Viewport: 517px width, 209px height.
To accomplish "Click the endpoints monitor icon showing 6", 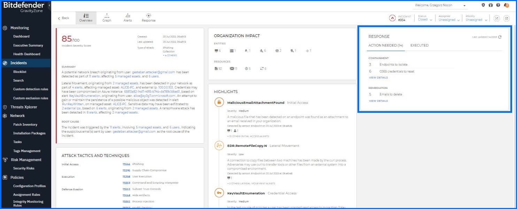I will 216,51.
